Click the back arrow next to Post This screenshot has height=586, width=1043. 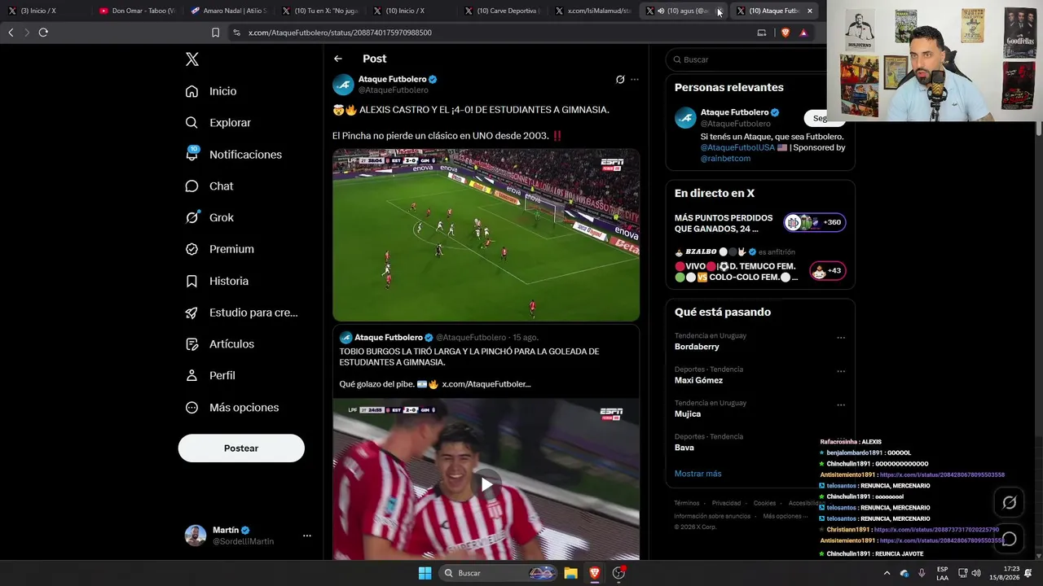338,59
